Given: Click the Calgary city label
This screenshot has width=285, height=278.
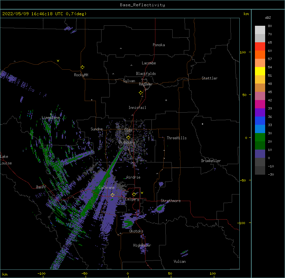Looking at the screenshot, I should point(132,199).
